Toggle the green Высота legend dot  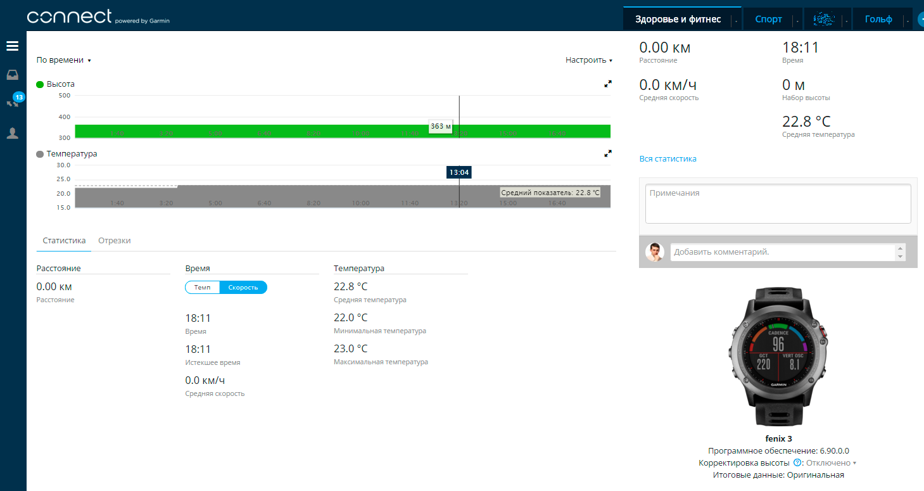[x=41, y=84]
